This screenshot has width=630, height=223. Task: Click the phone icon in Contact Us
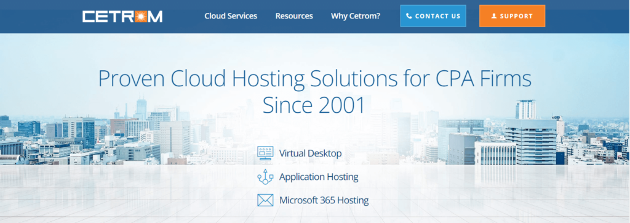click(x=409, y=16)
